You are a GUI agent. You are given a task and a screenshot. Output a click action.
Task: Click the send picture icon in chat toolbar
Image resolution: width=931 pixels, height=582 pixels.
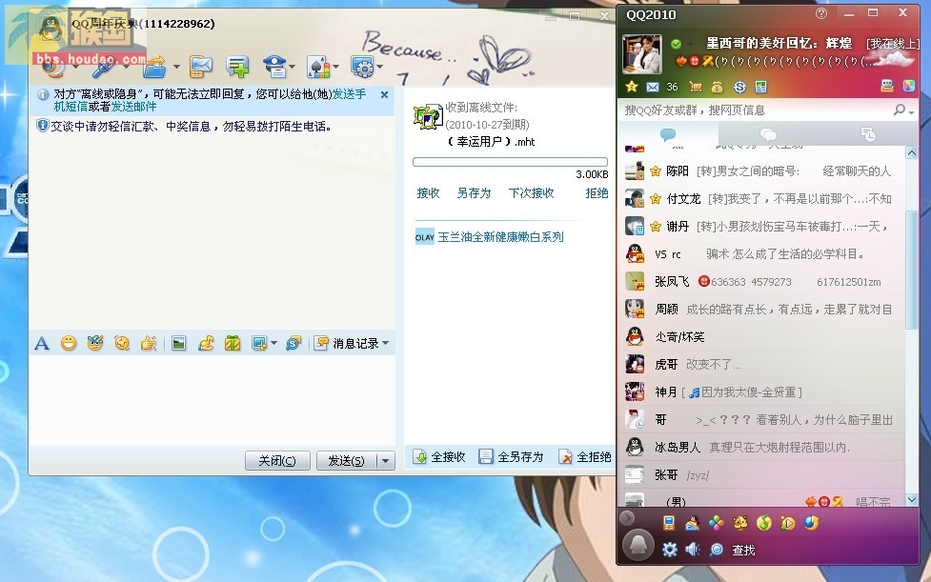point(179,344)
